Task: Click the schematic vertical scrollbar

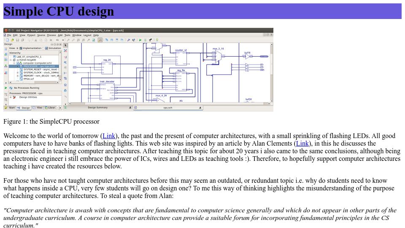Action: click(271, 73)
